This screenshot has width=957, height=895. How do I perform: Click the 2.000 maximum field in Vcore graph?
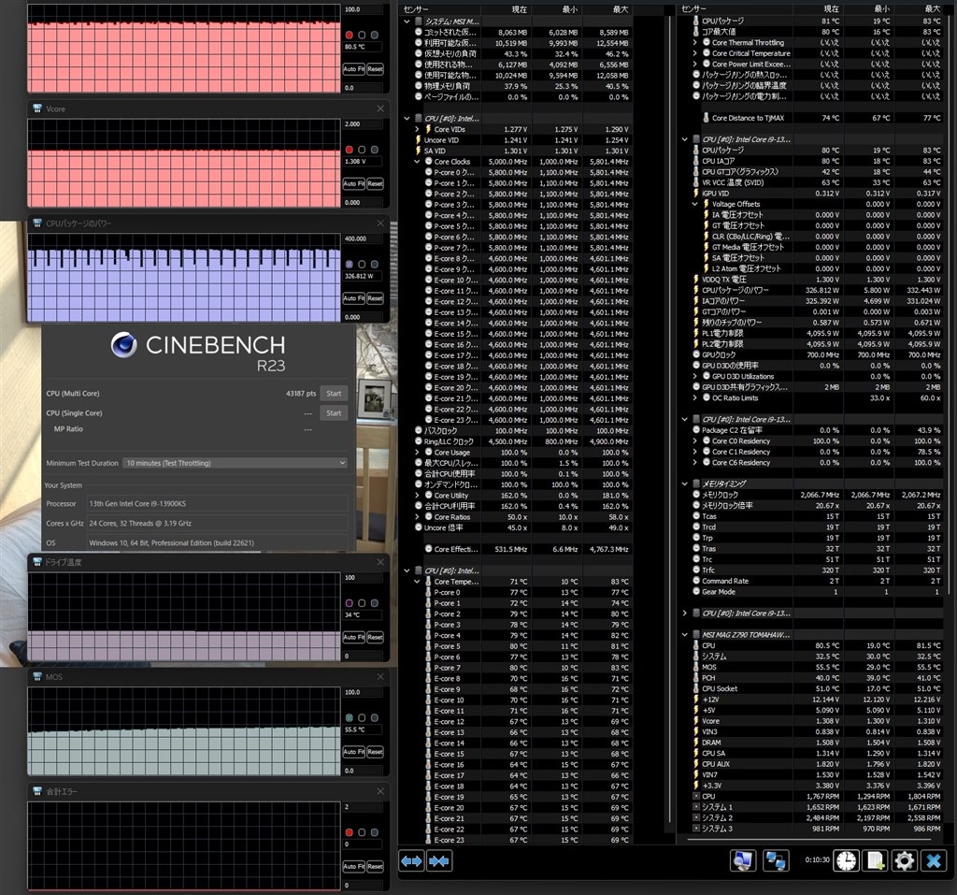pos(363,124)
